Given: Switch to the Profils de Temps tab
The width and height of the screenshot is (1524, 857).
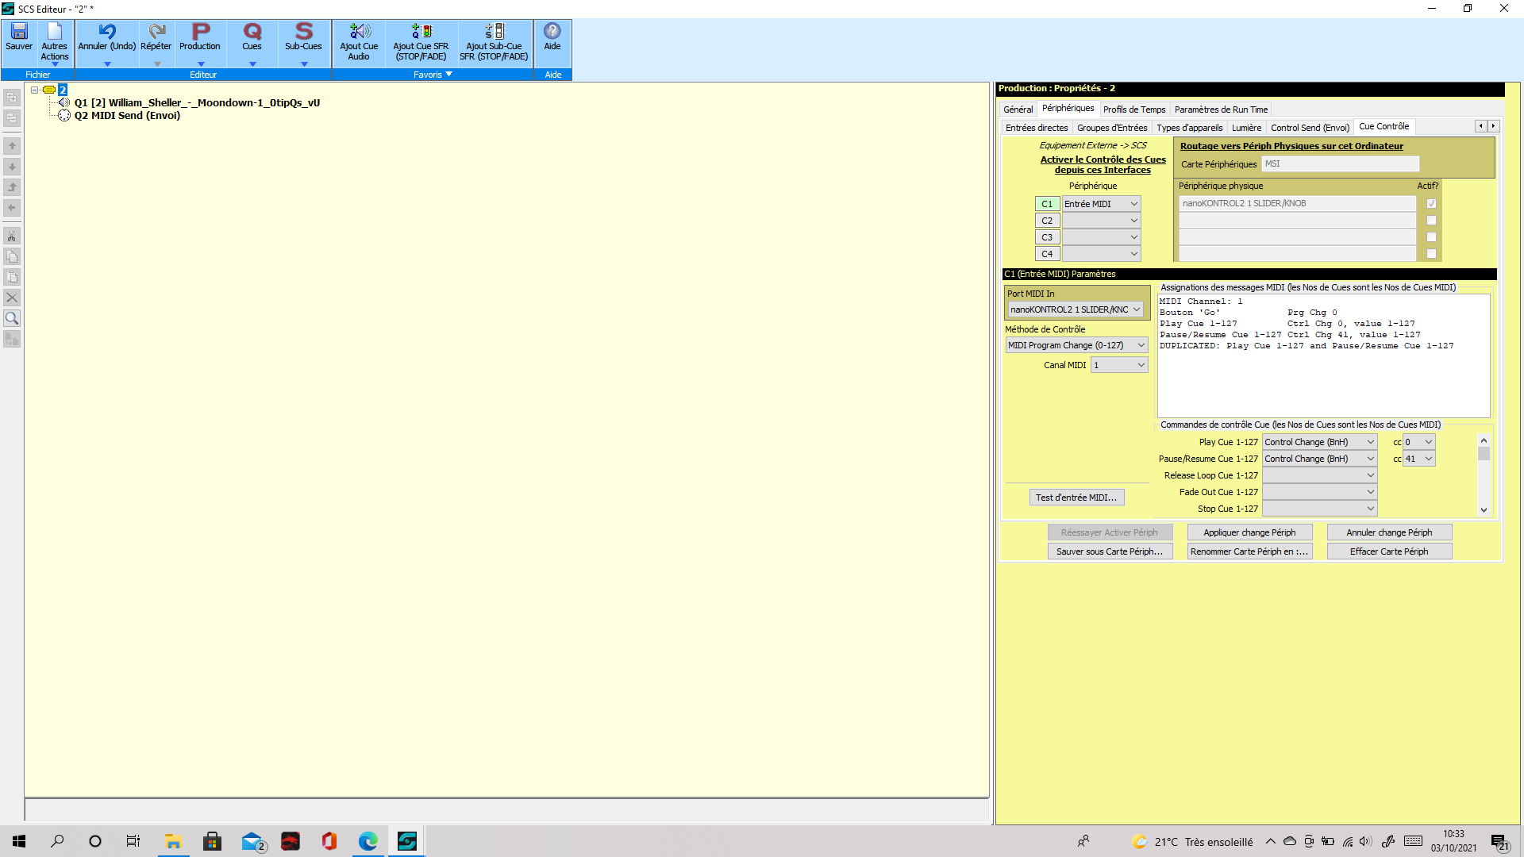Looking at the screenshot, I should pyautogui.click(x=1133, y=110).
